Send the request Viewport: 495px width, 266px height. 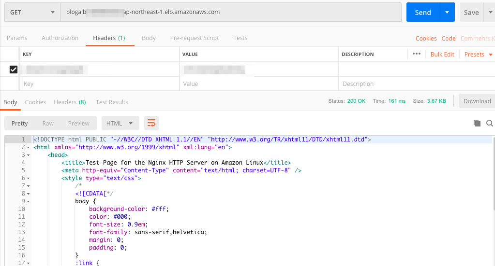click(x=423, y=12)
